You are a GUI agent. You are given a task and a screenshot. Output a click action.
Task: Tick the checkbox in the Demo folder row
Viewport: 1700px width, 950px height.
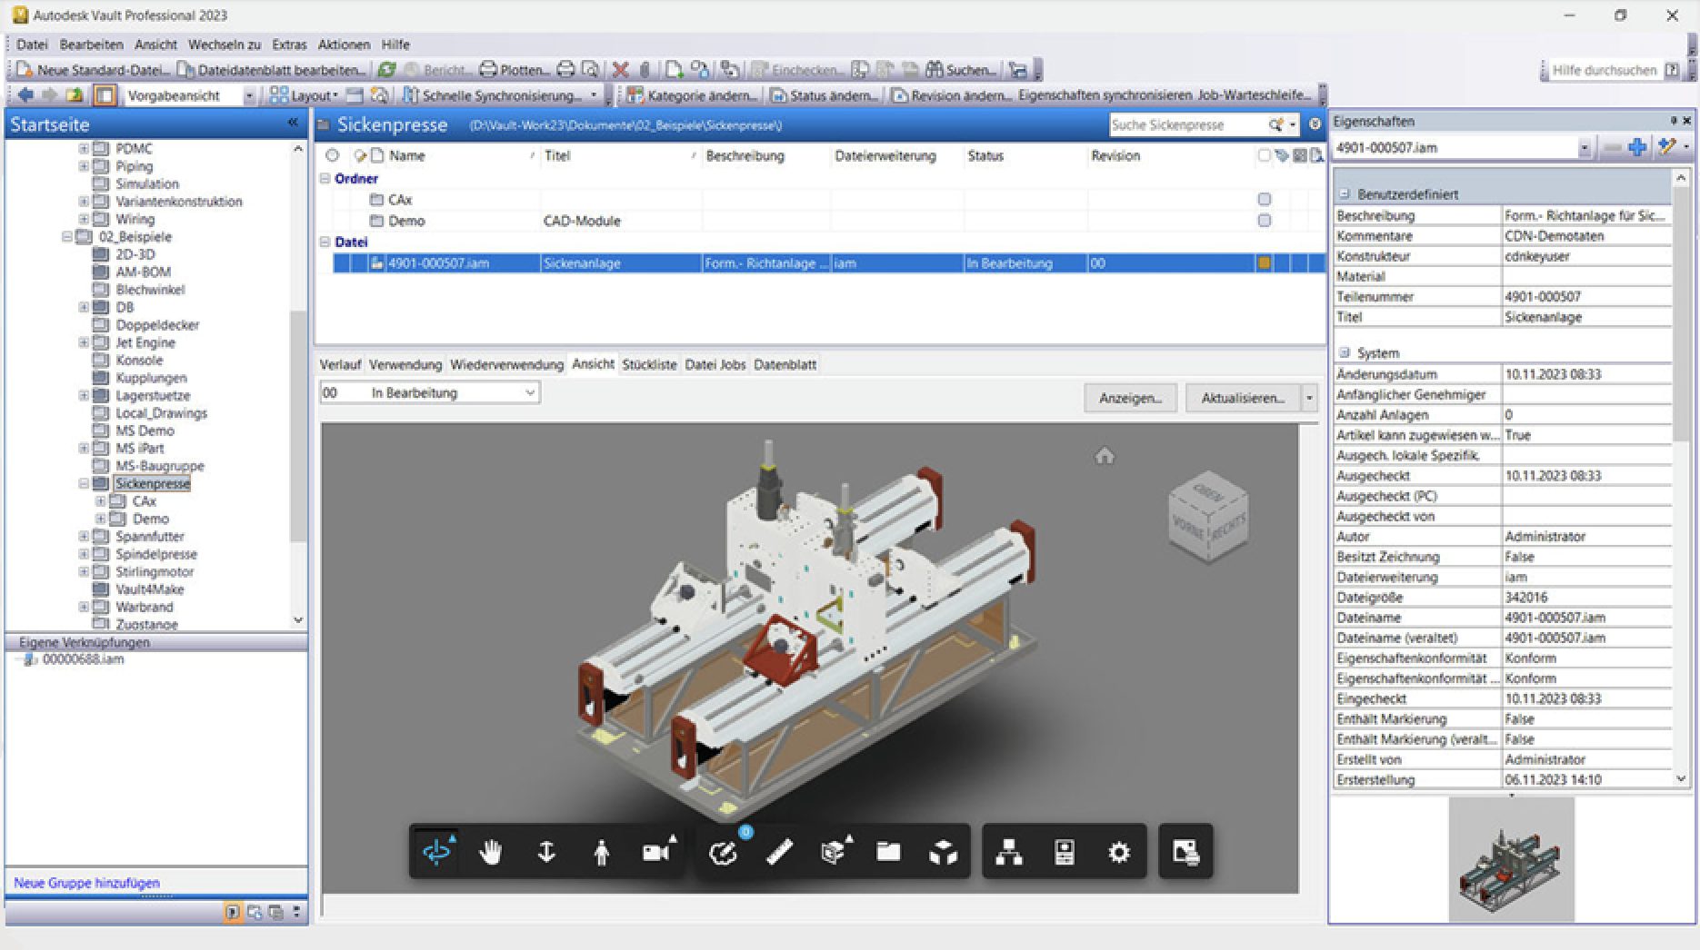(x=1264, y=221)
